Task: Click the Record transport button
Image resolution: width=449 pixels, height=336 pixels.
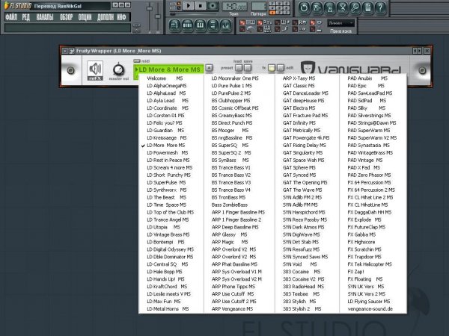Action: tap(213, 6)
